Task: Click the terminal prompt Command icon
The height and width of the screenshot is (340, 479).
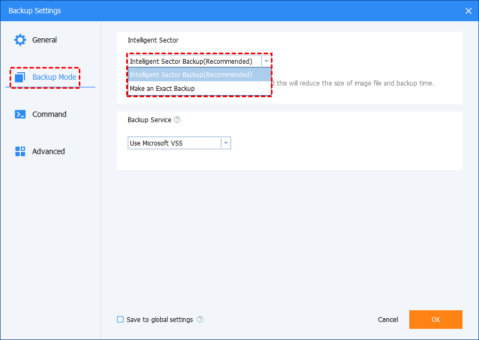Action: pos(20,114)
